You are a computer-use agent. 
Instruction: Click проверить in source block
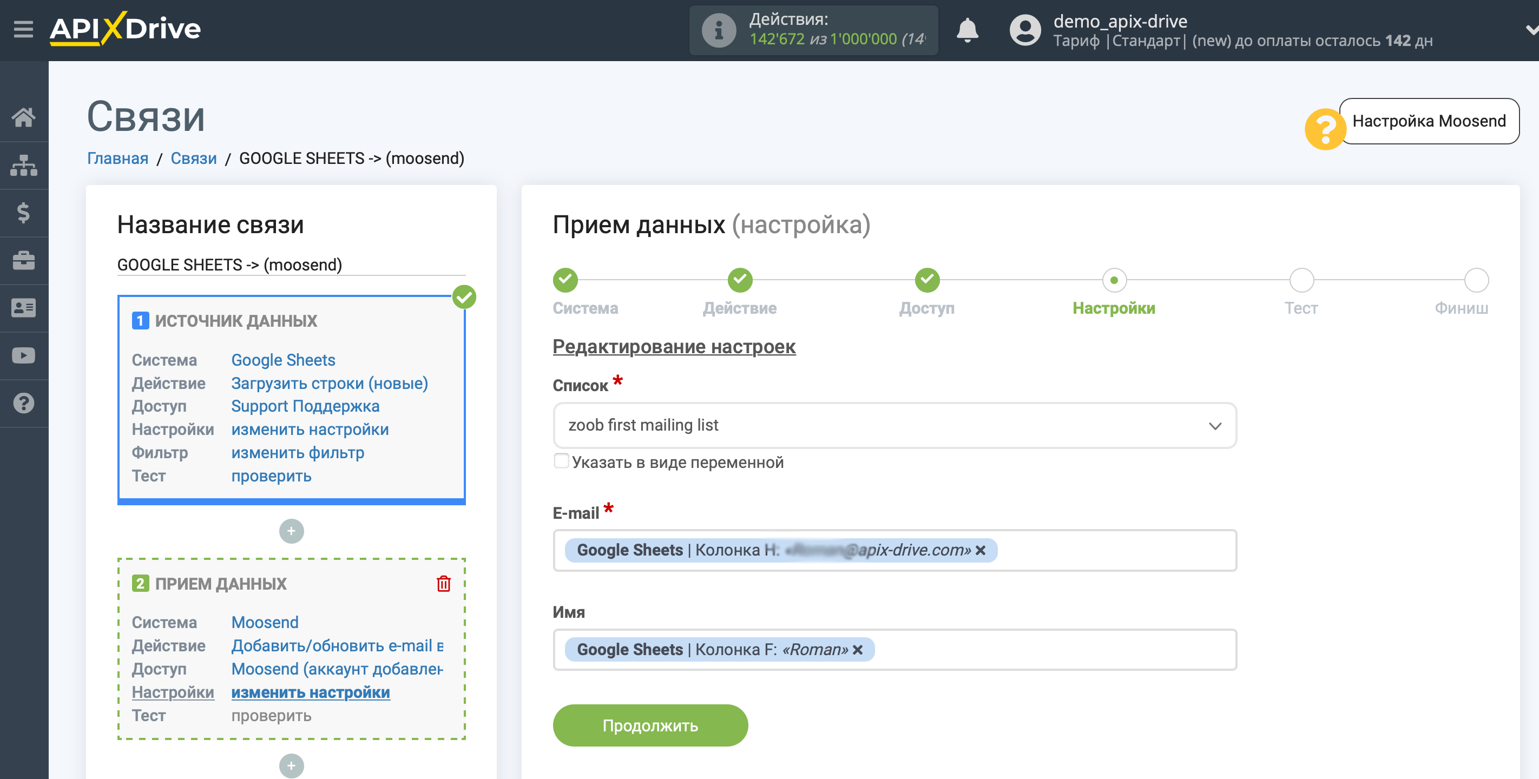(271, 476)
